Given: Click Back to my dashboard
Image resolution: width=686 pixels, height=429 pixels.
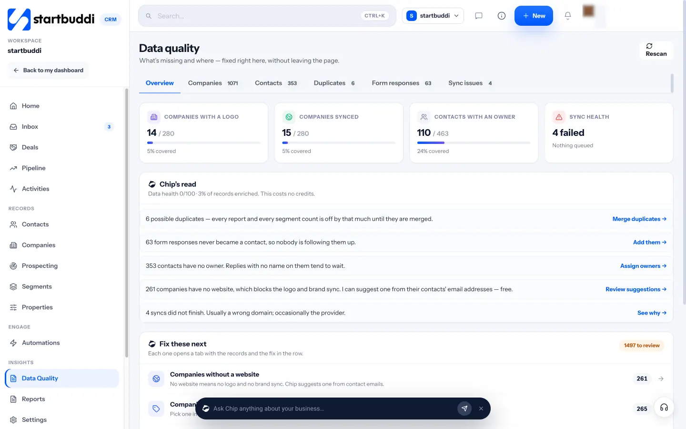Looking at the screenshot, I should (48, 71).
